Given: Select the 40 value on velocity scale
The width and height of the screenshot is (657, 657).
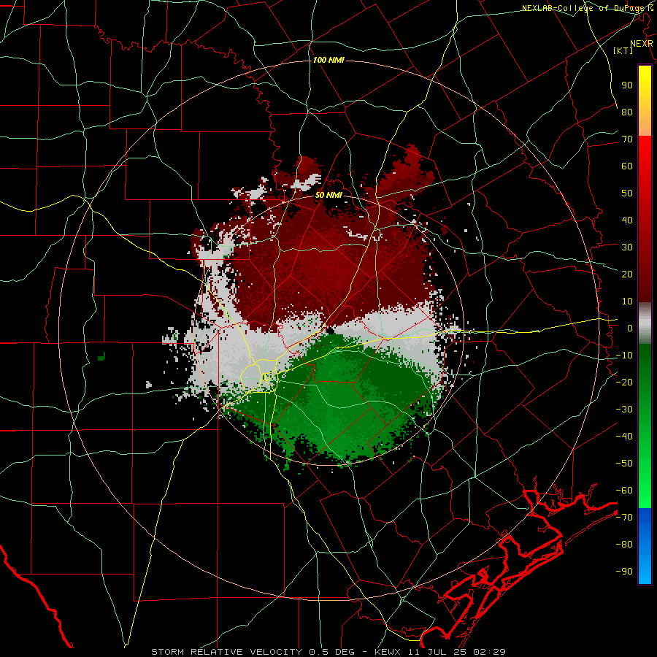Looking at the screenshot, I should pos(627,220).
